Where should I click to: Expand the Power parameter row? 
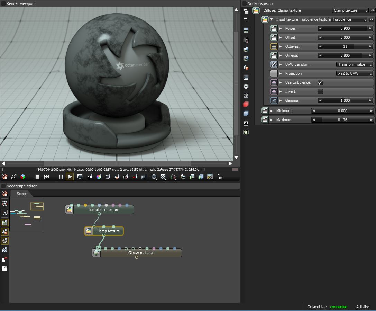(281, 28)
